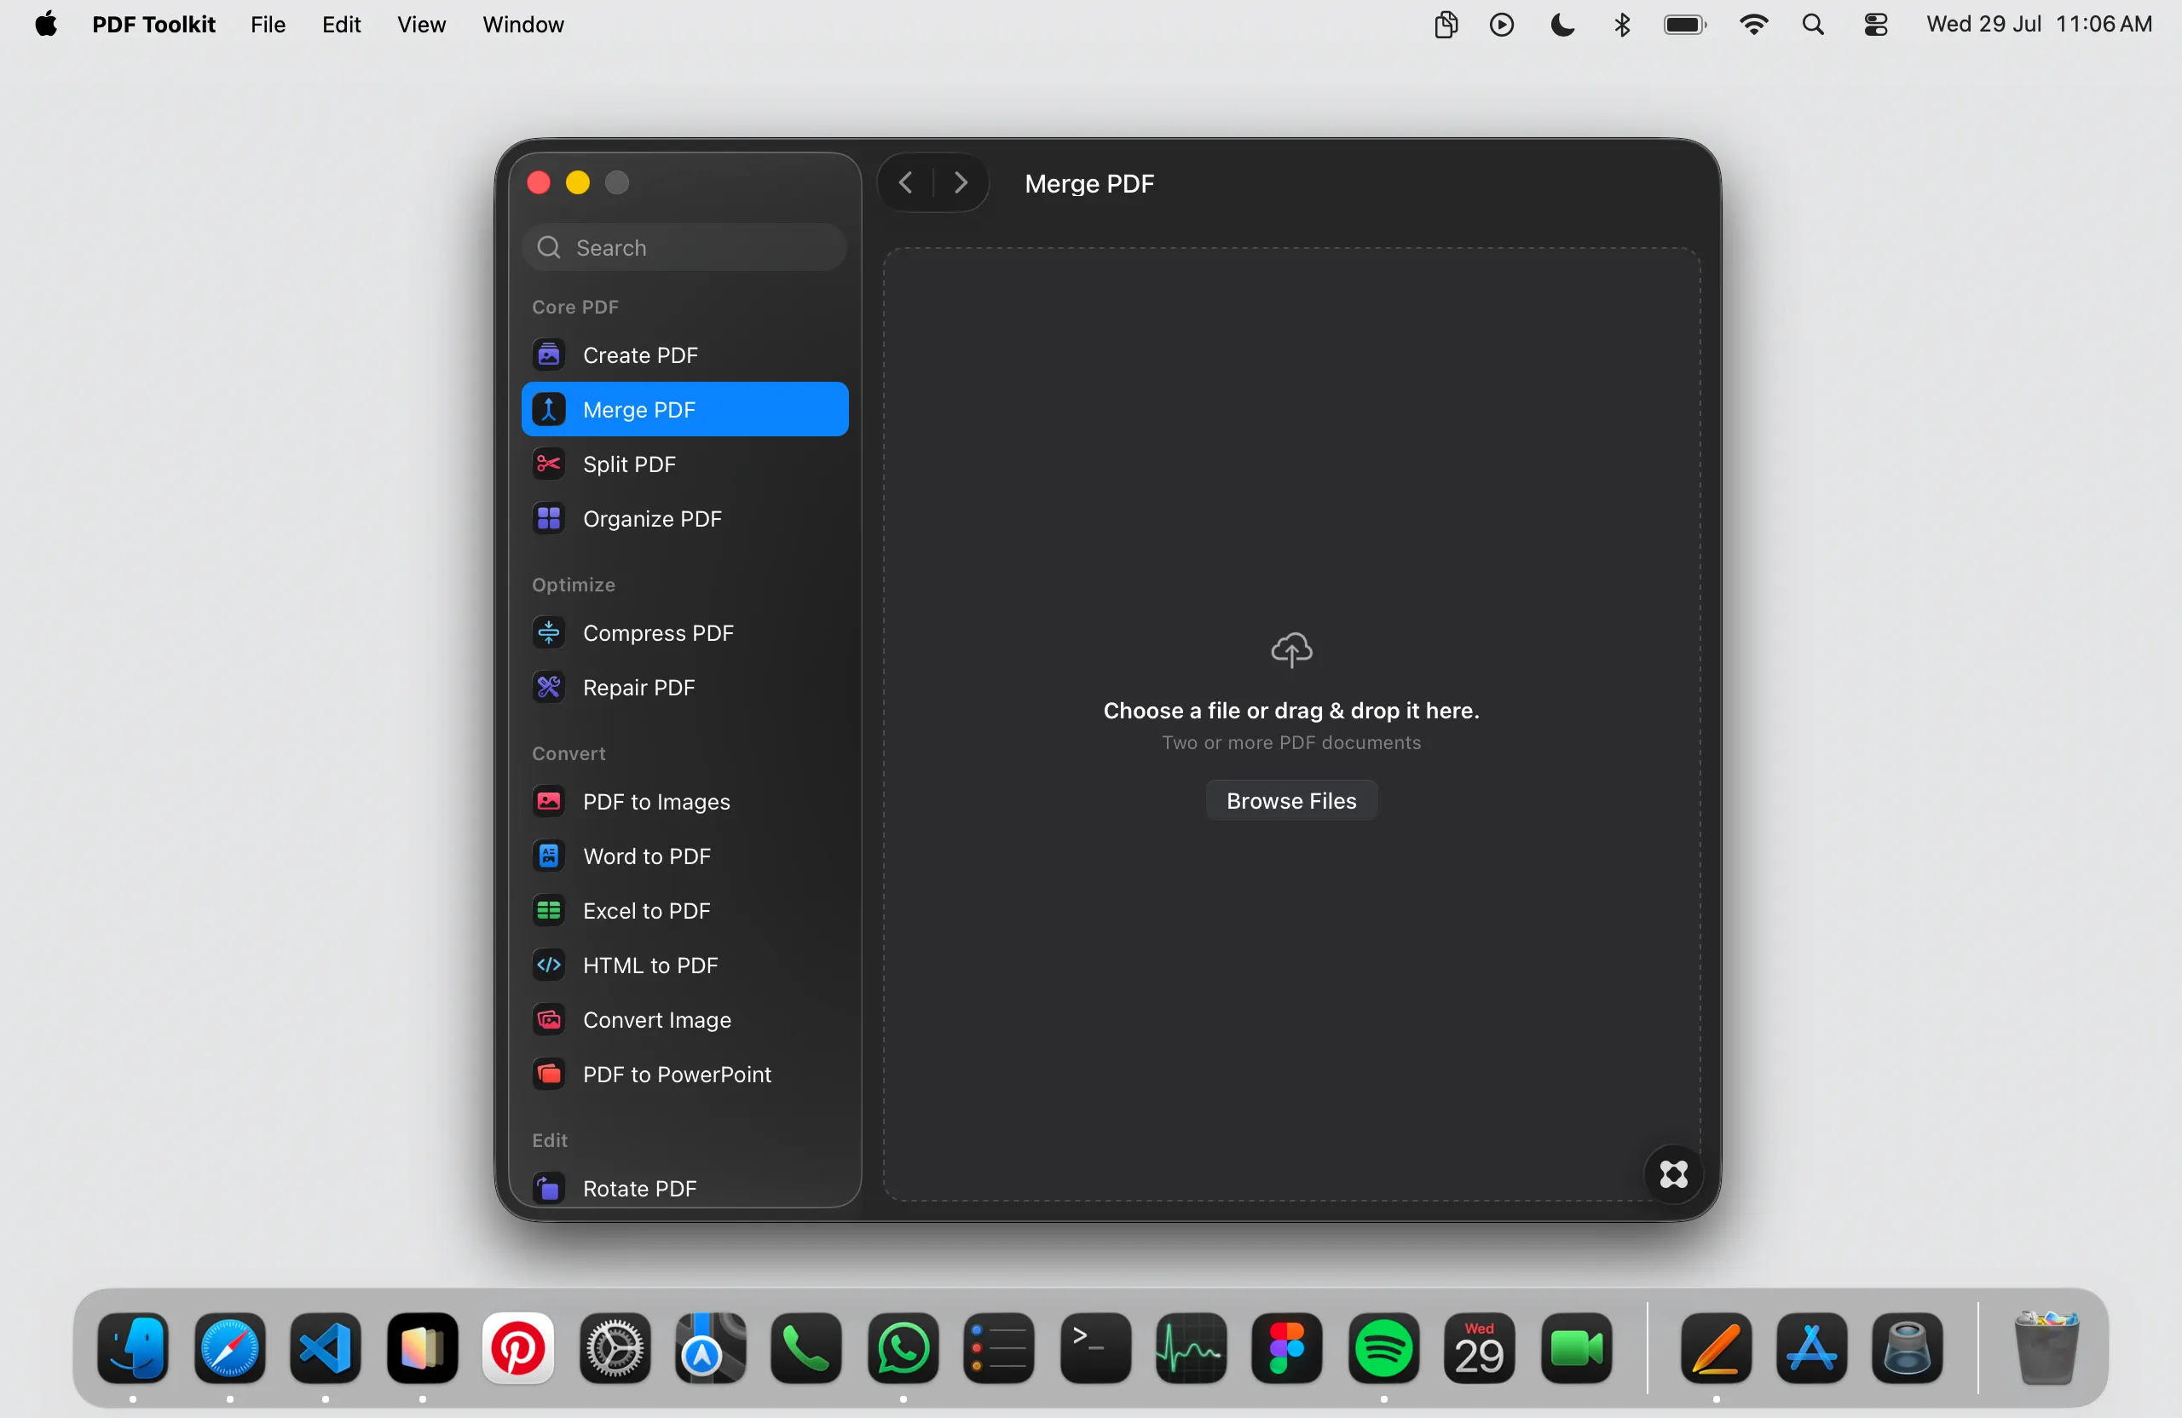
Task: Open the PDF Toolkit app menu
Action: click(153, 25)
